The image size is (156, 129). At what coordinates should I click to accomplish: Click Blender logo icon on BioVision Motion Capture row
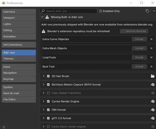[153, 85]
